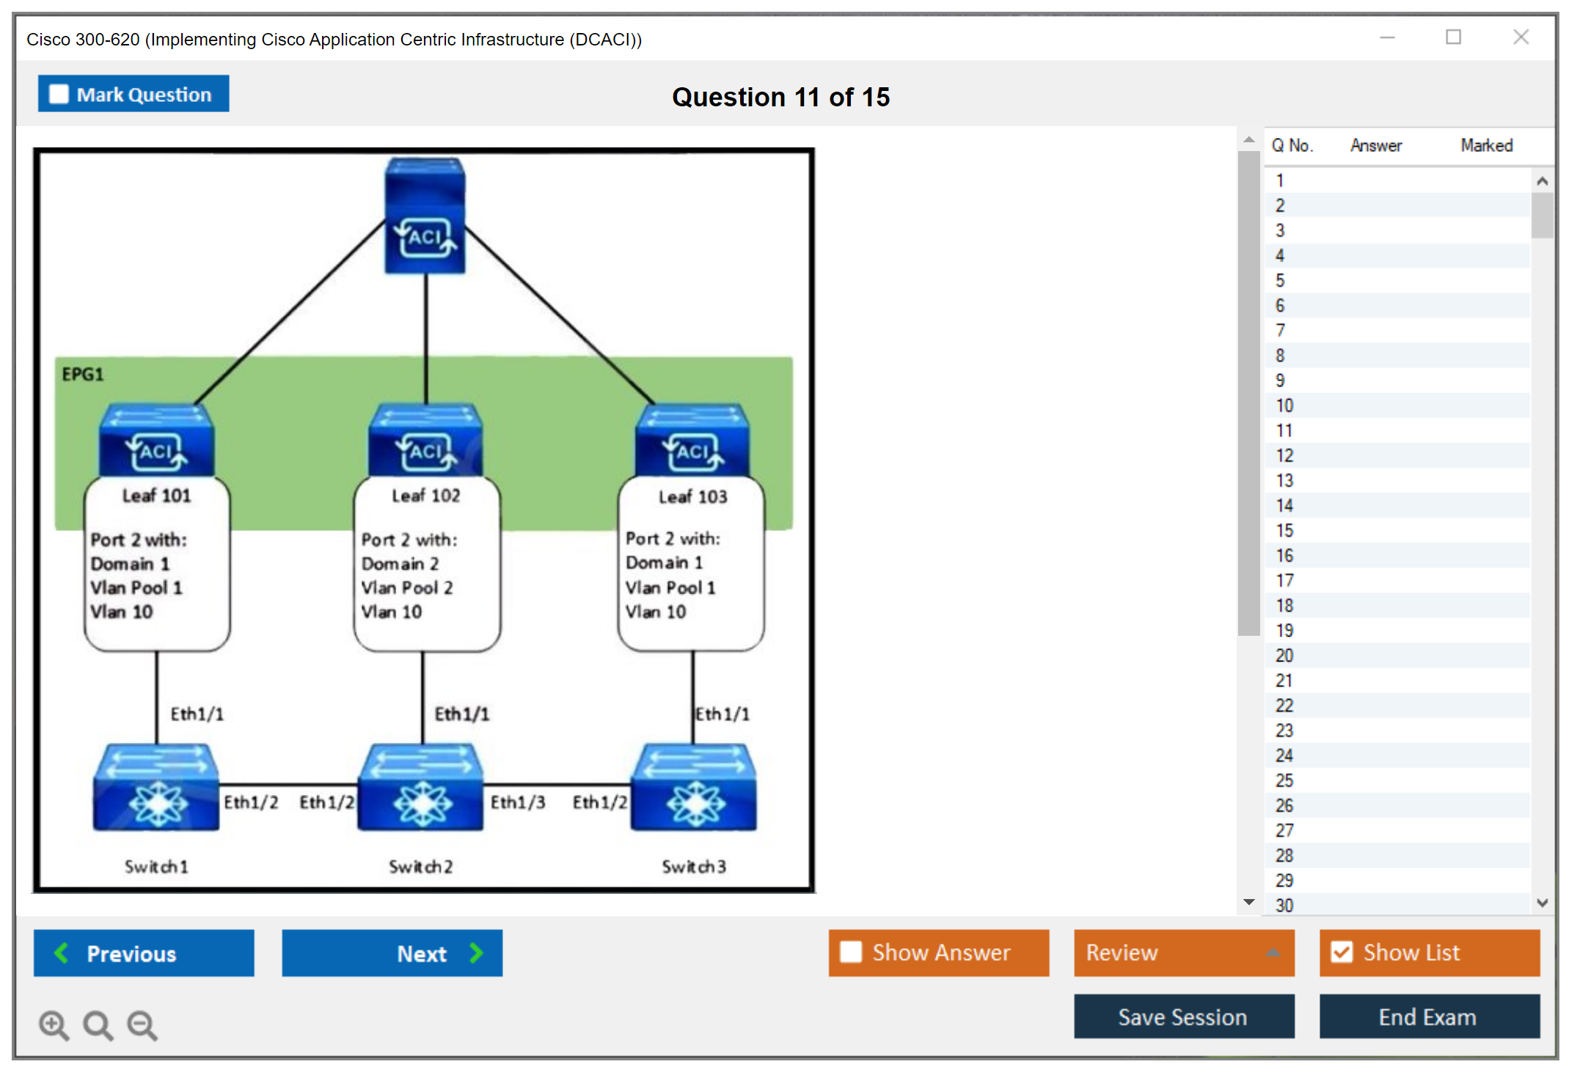
Task: Click the zoom out magnifier icon
Action: click(142, 1024)
